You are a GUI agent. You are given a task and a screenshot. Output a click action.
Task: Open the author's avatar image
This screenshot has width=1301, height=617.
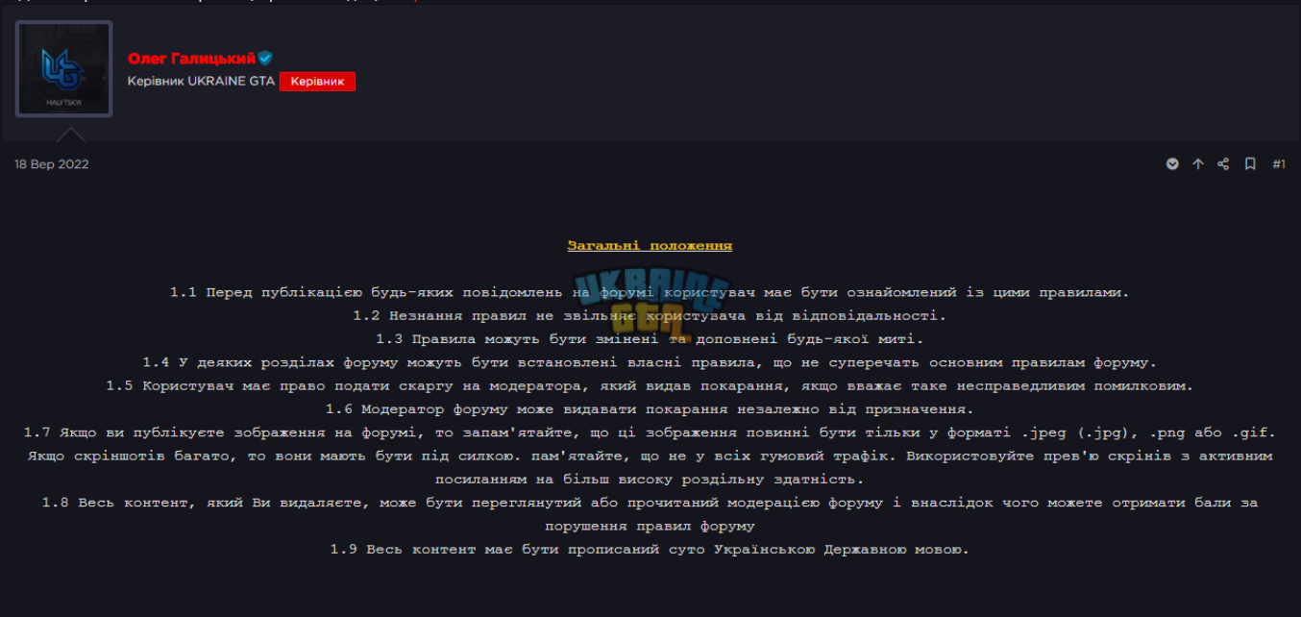[x=65, y=68]
